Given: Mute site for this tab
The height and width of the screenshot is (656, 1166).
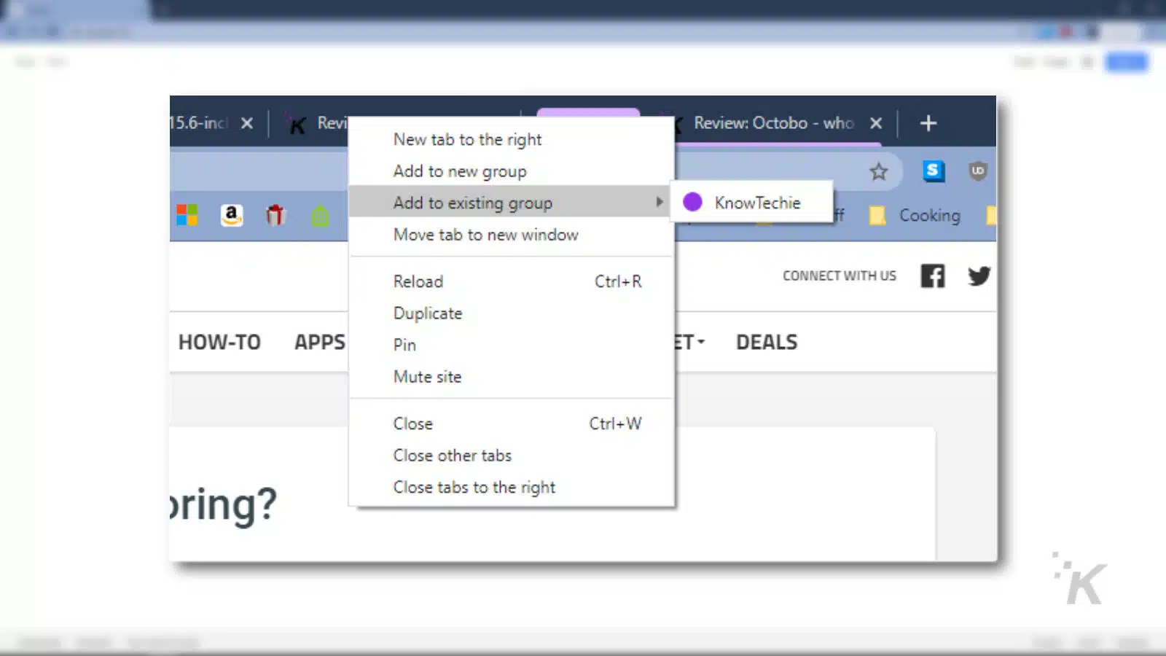Looking at the screenshot, I should (x=427, y=376).
